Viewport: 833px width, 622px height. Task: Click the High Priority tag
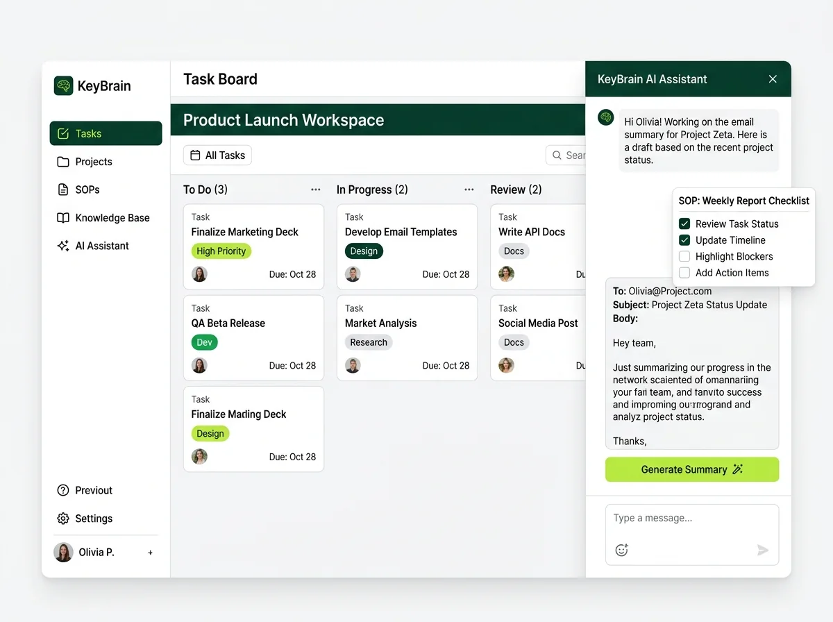[x=221, y=251]
